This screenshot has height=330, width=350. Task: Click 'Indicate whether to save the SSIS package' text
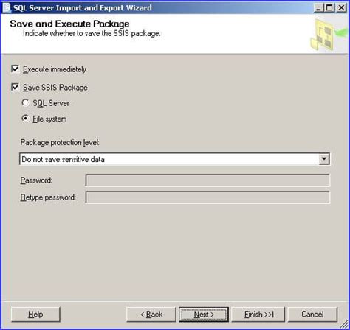[x=92, y=33]
